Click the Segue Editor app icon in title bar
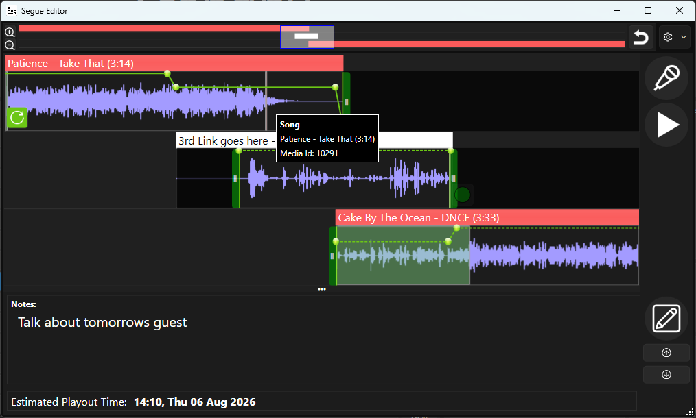 click(12, 11)
